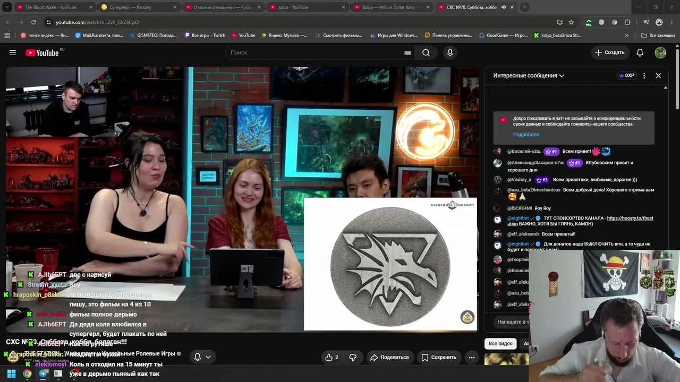Screen dimensions: 680x382
Task: Open the Все игры - Twitch bookmark
Action: pyautogui.click(x=205, y=36)
